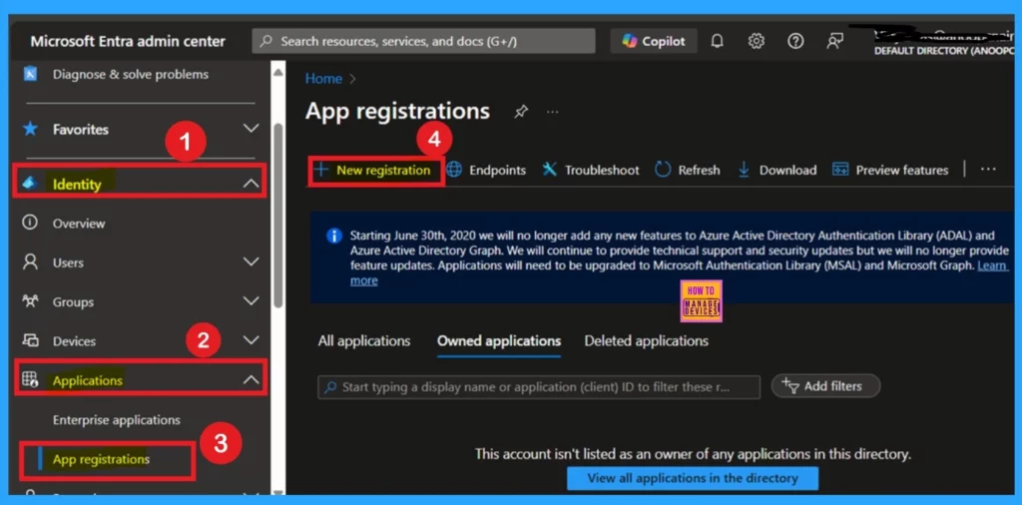The image size is (1022, 505).
Task: Collapse the Applications menu chevron
Action: [251, 379]
